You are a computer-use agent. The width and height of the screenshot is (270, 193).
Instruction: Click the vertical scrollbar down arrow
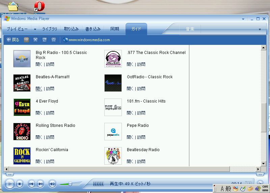pos(263,164)
